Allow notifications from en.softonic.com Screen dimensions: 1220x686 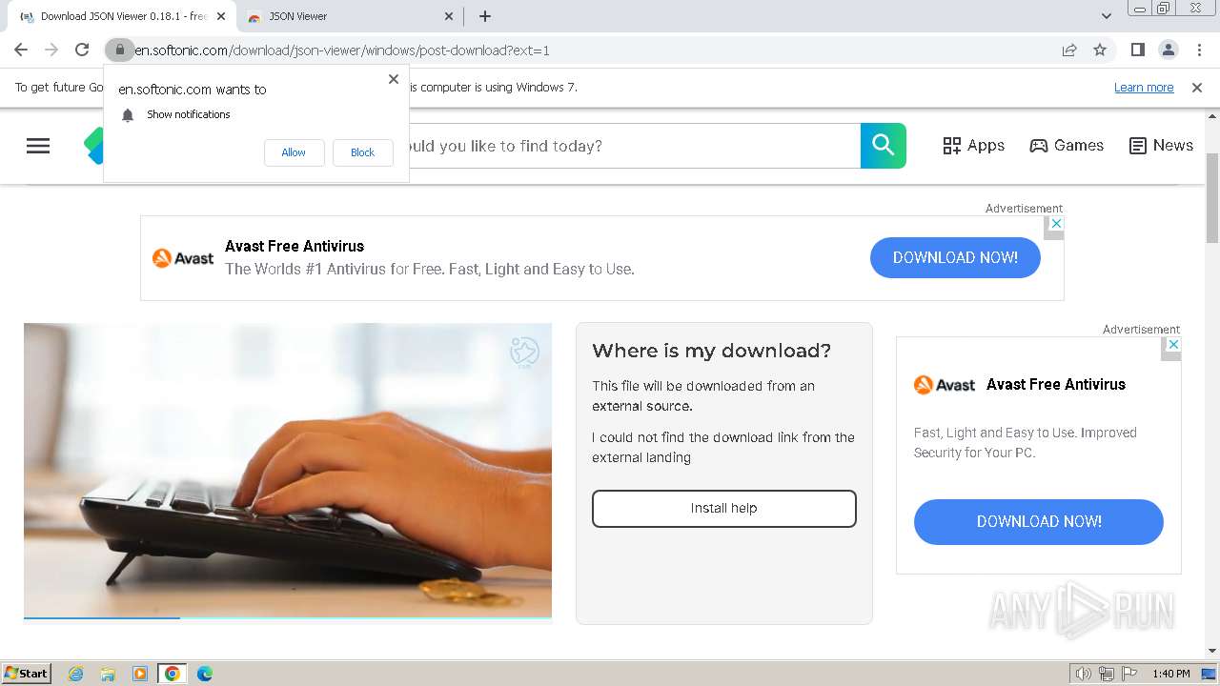[294, 152]
